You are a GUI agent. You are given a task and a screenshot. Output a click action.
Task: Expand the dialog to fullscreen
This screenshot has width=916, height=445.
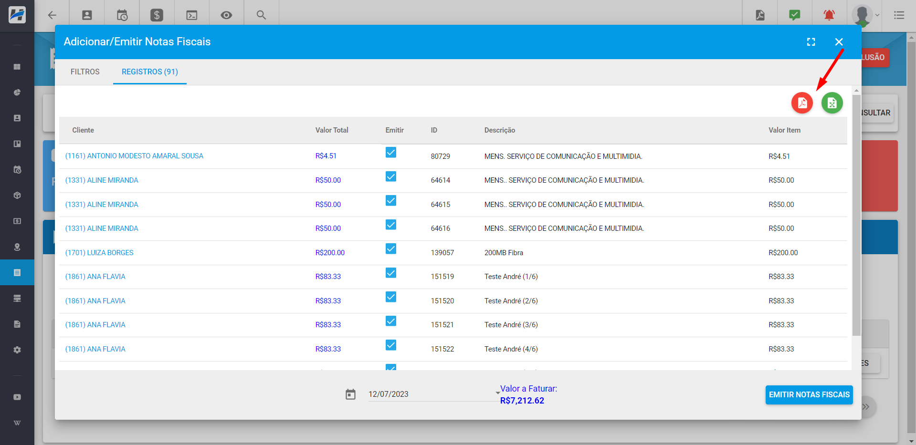(x=811, y=42)
